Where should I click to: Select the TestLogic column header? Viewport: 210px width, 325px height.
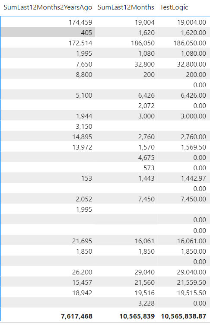tap(174, 7)
